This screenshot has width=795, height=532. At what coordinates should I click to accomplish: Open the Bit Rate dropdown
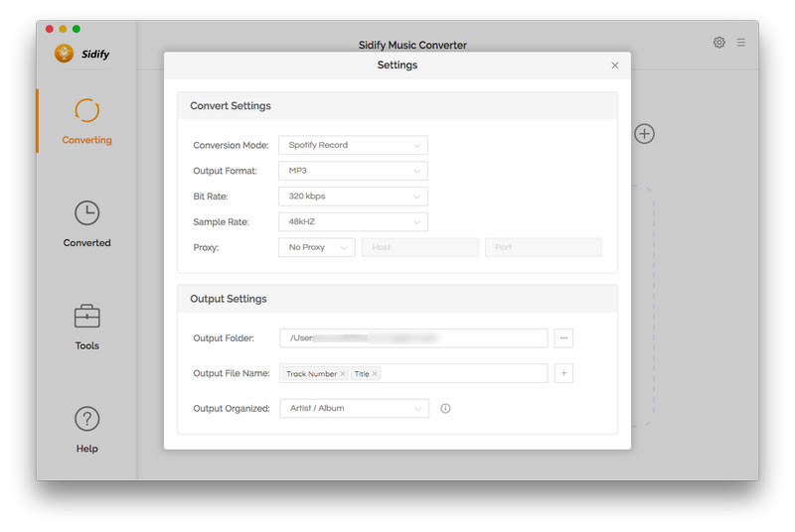coord(353,197)
